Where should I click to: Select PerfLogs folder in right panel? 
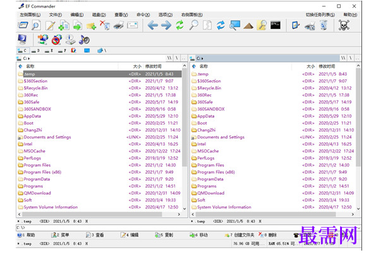coord(206,158)
